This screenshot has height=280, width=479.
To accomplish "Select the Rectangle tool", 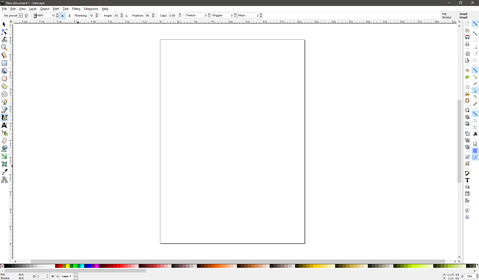I will pyautogui.click(x=4, y=63).
